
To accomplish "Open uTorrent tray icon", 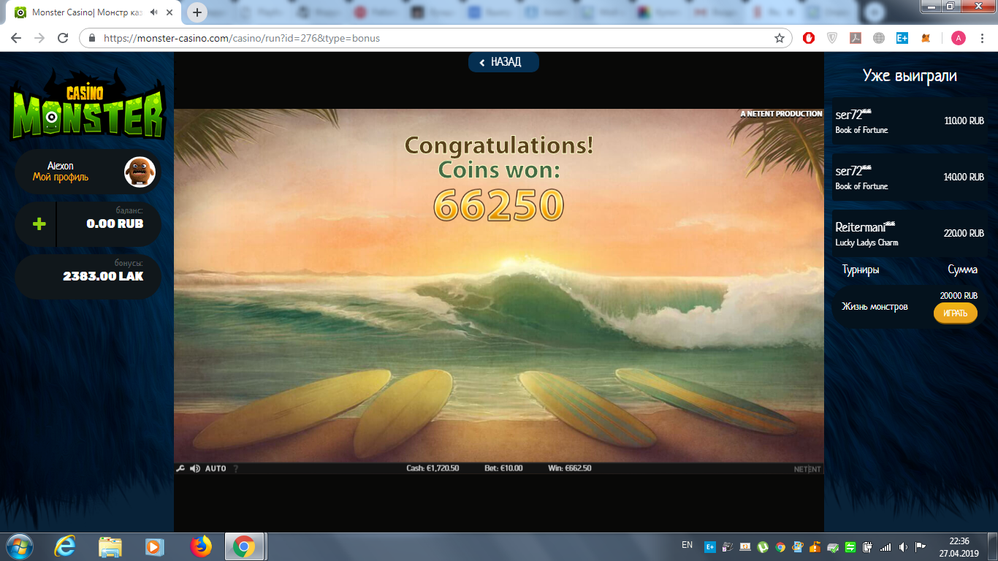I will [x=762, y=546].
